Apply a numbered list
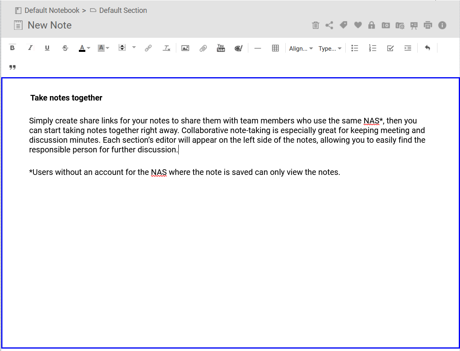 pos(372,48)
